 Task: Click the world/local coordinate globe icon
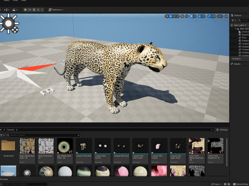[183, 16]
